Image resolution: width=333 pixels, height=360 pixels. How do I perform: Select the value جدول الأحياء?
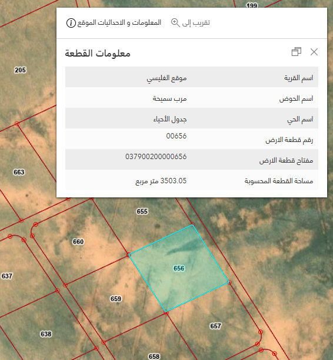pyautogui.click(x=170, y=120)
